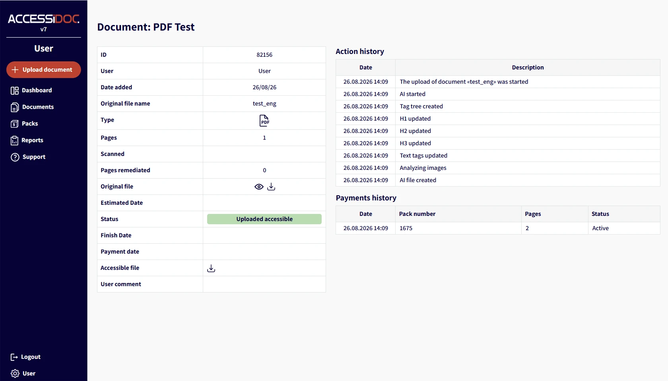The height and width of the screenshot is (381, 668).
Task: Click Description header in Action history
Action: [x=528, y=67]
